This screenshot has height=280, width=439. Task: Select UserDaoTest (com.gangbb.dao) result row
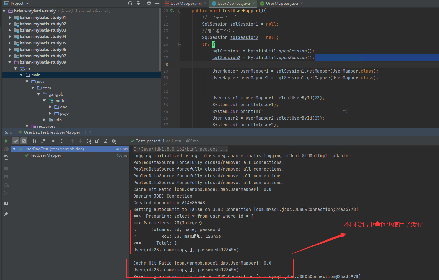(x=70, y=149)
